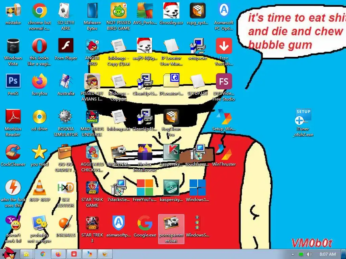346x259 pixels.
Task: Select the IPLocator4... folder icon
Action: point(171,80)
